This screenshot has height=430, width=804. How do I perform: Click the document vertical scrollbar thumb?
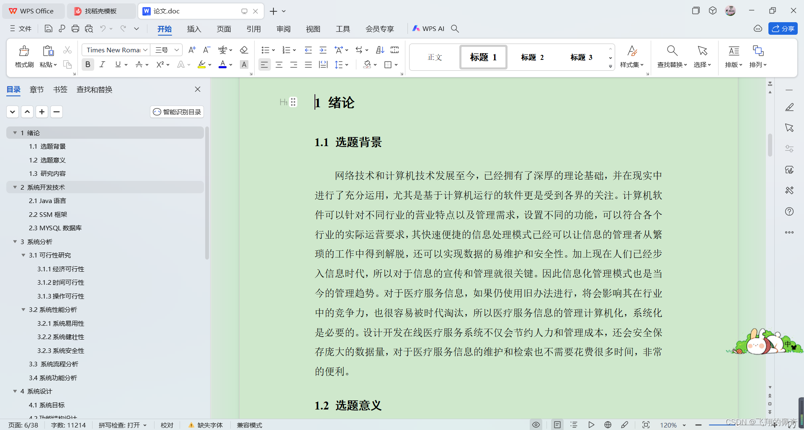(770, 144)
